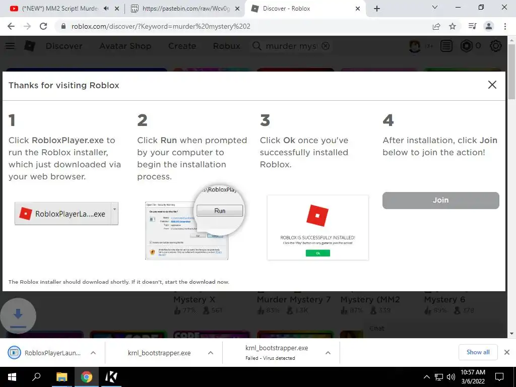Open the Windows Start menu
The width and height of the screenshot is (516, 387).
pyautogui.click(x=12, y=377)
